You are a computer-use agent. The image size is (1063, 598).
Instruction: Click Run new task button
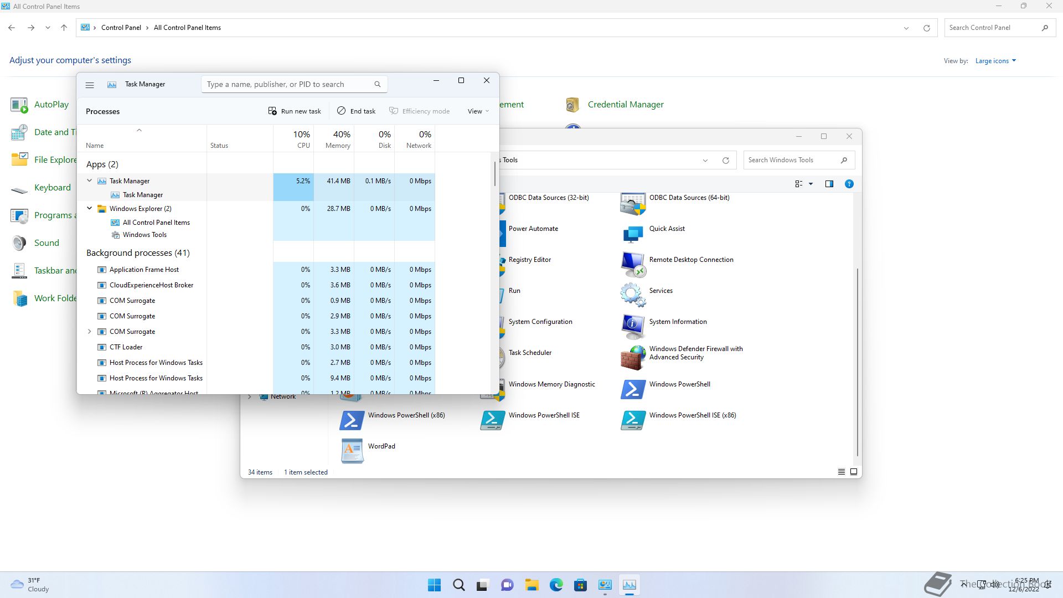[295, 111]
